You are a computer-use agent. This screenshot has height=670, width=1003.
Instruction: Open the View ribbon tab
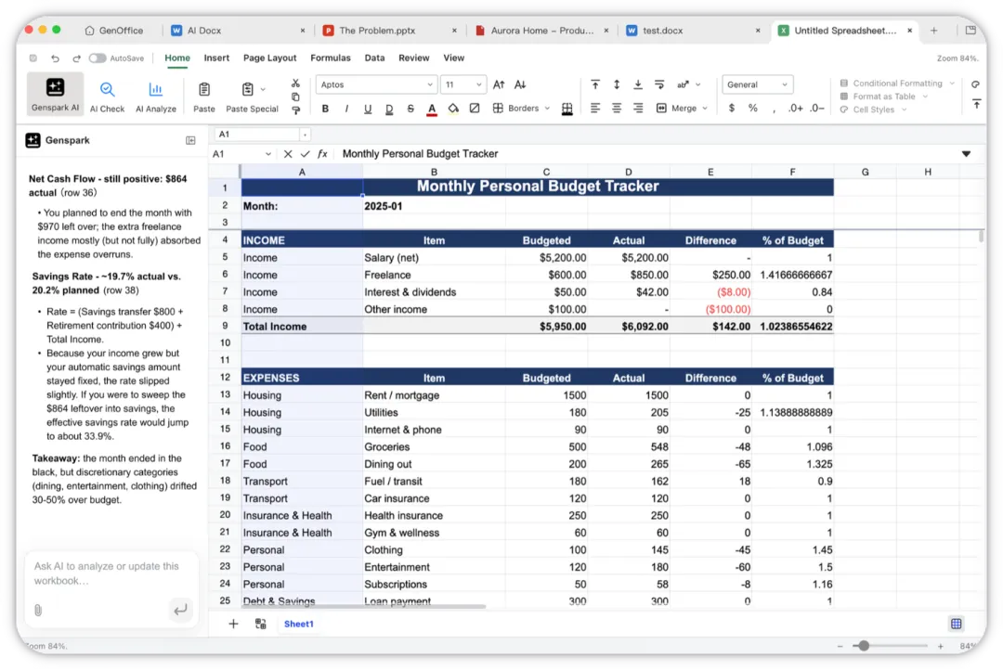(453, 58)
